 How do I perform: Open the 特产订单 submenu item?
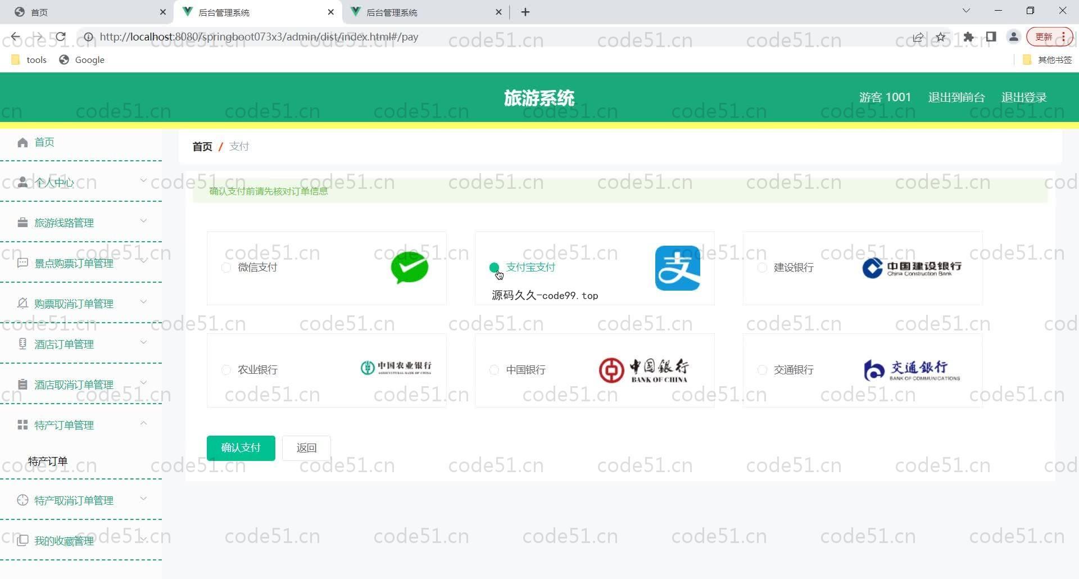click(48, 462)
